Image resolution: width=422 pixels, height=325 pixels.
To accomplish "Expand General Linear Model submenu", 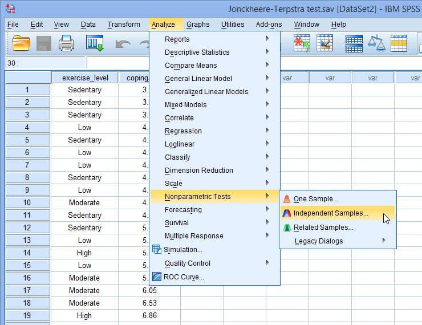I will (215, 79).
